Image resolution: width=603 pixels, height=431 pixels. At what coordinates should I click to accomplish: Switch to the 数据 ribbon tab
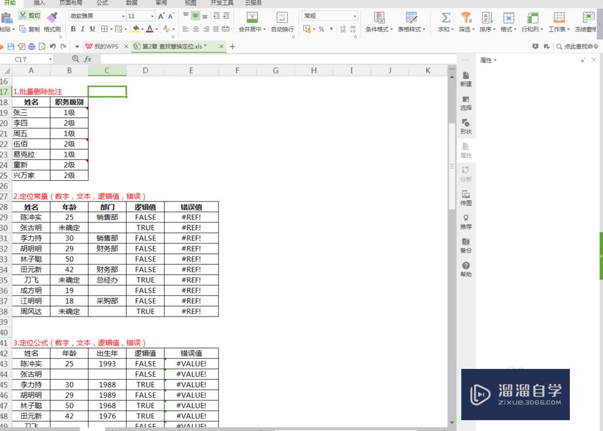coord(131,2)
